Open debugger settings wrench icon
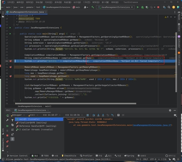Screen dimensions: 182x162 point(7,120)
